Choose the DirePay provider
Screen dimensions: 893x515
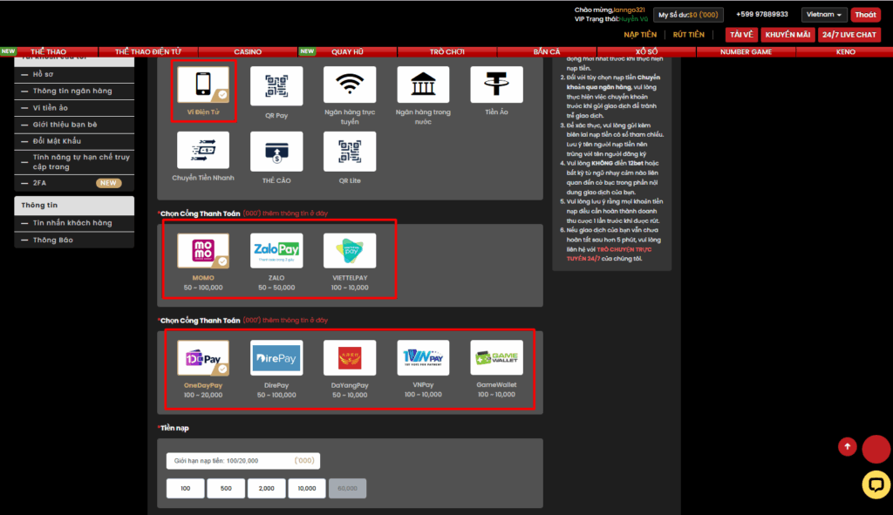point(276,358)
